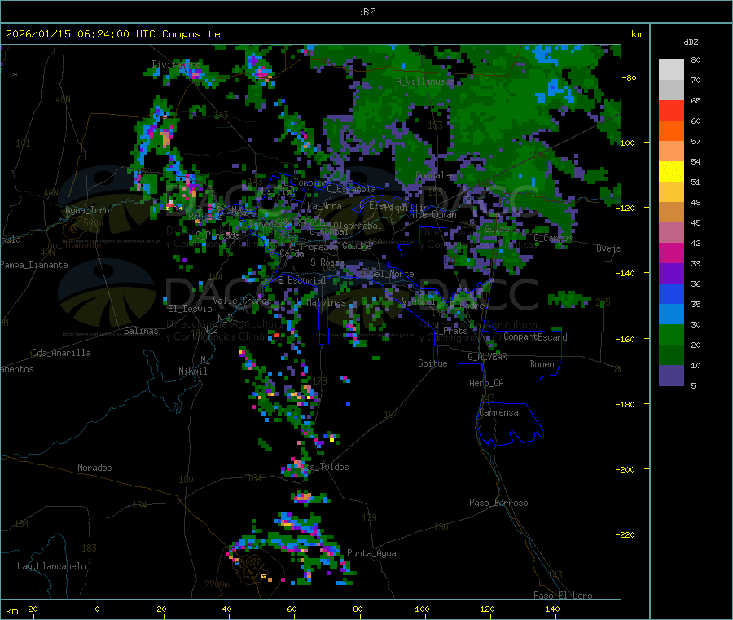This screenshot has height=620, width=733.
Task: Select the 'Algarrobal' label
Action: pyautogui.click(x=358, y=226)
